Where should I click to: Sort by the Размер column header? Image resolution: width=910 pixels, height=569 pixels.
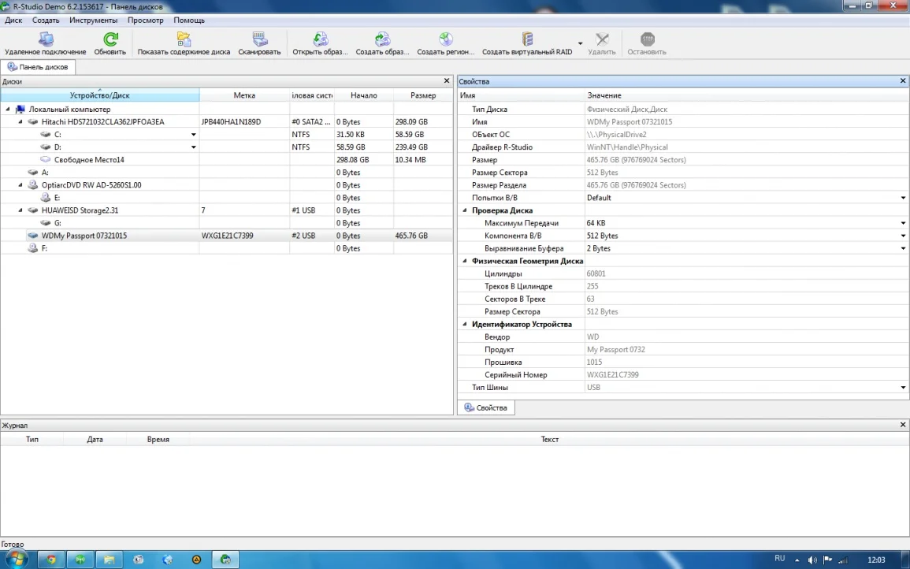[423, 95]
